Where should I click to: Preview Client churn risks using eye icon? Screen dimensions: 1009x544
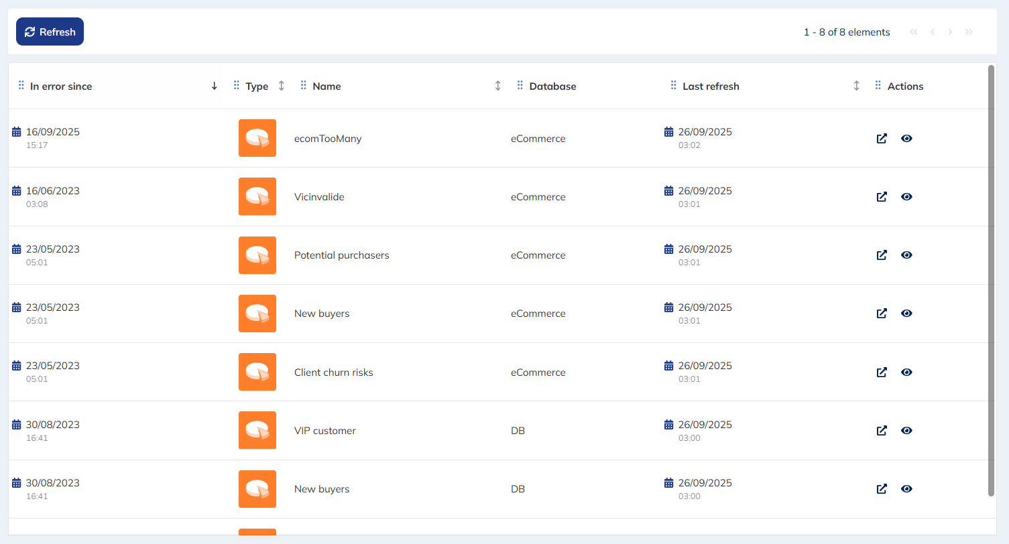click(906, 372)
